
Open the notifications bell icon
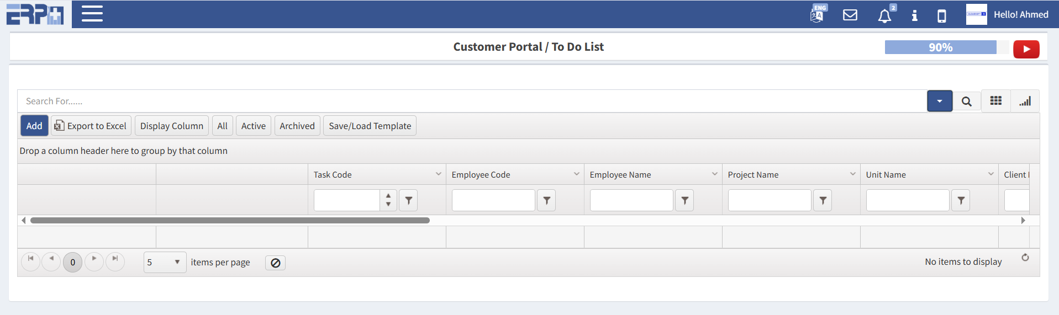pos(884,15)
